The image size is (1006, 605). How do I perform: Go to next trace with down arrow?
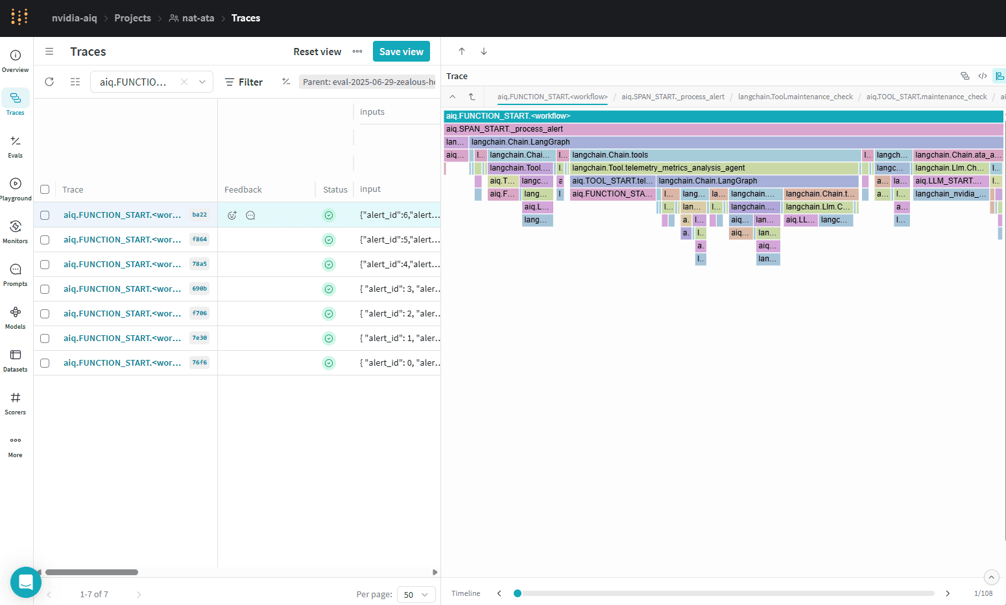(484, 51)
